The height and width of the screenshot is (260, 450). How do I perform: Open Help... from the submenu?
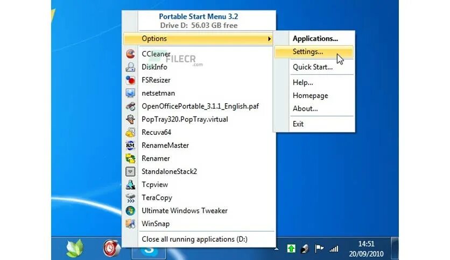click(x=303, y=83)
